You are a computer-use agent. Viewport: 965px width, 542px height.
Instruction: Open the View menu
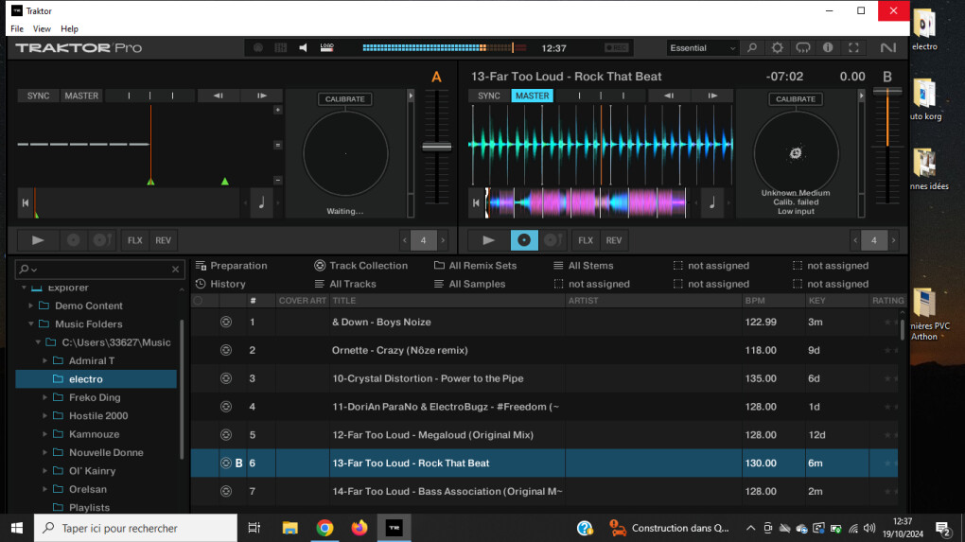(42, 29)
